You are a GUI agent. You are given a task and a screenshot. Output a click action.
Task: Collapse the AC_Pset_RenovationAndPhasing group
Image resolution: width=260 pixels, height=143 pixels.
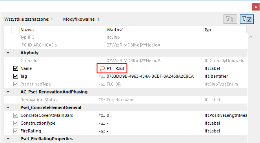[8, 92]
